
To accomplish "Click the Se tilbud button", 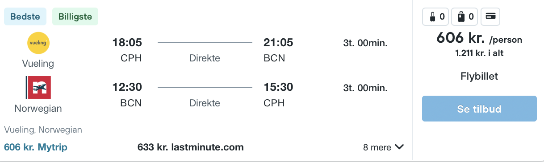I will (x=479, y=109).
